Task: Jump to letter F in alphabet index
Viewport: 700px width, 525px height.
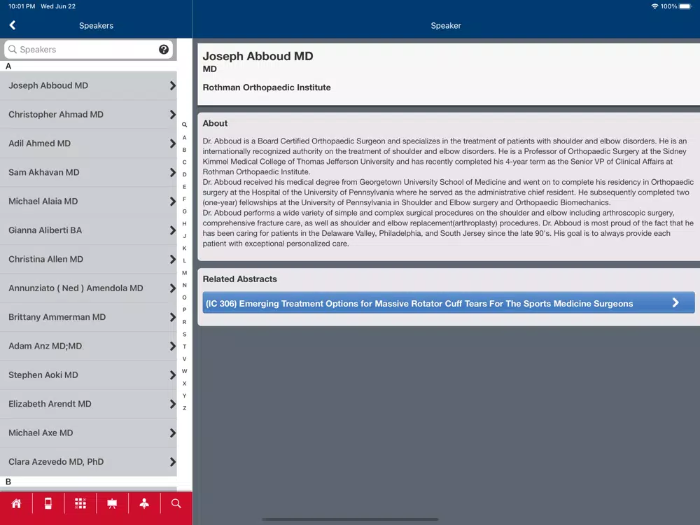Action: 184,199
